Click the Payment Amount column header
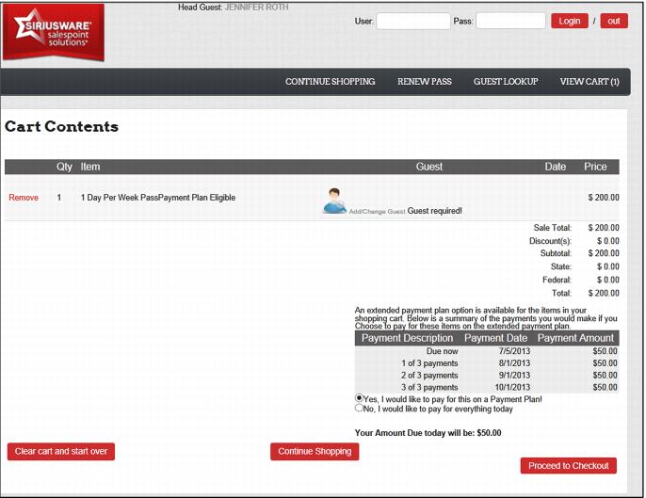646x498 pixels. click(x=575, y=338)
